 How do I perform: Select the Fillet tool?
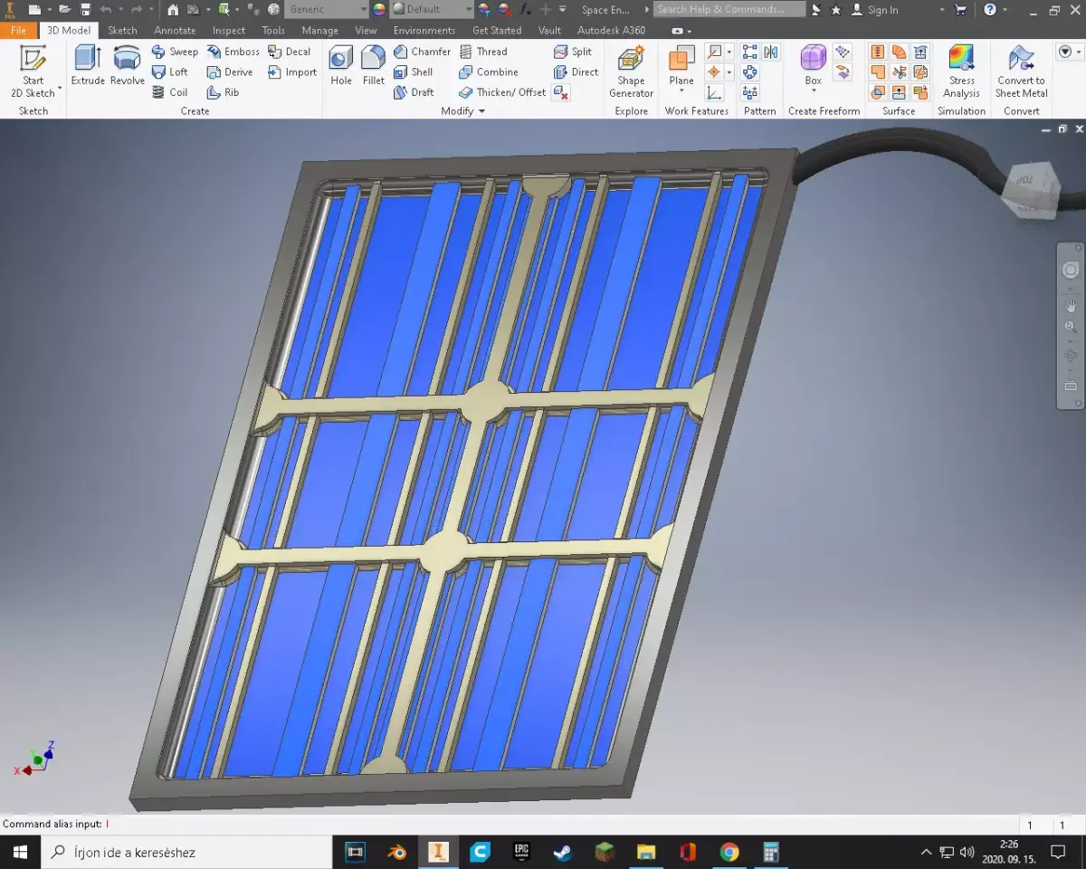(374, 66)
